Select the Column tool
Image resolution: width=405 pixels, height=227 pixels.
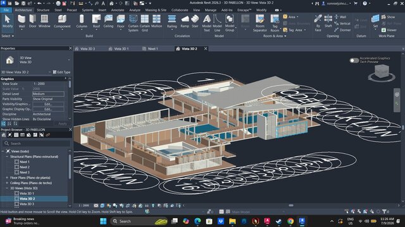[x=82, y=21]
